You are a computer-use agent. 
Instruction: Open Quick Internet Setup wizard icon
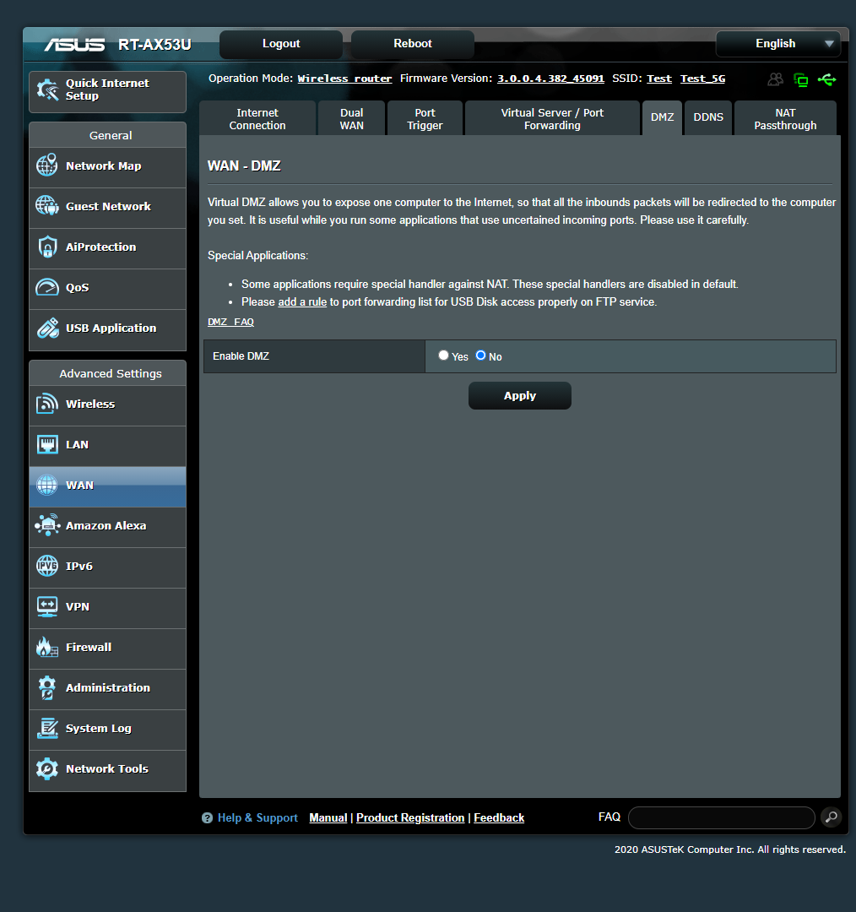[47, 90]
